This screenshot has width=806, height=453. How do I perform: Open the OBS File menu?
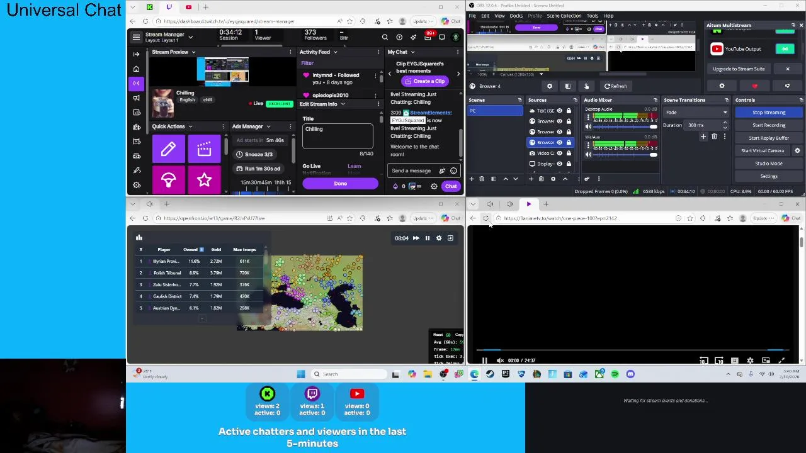pos(472,16)
